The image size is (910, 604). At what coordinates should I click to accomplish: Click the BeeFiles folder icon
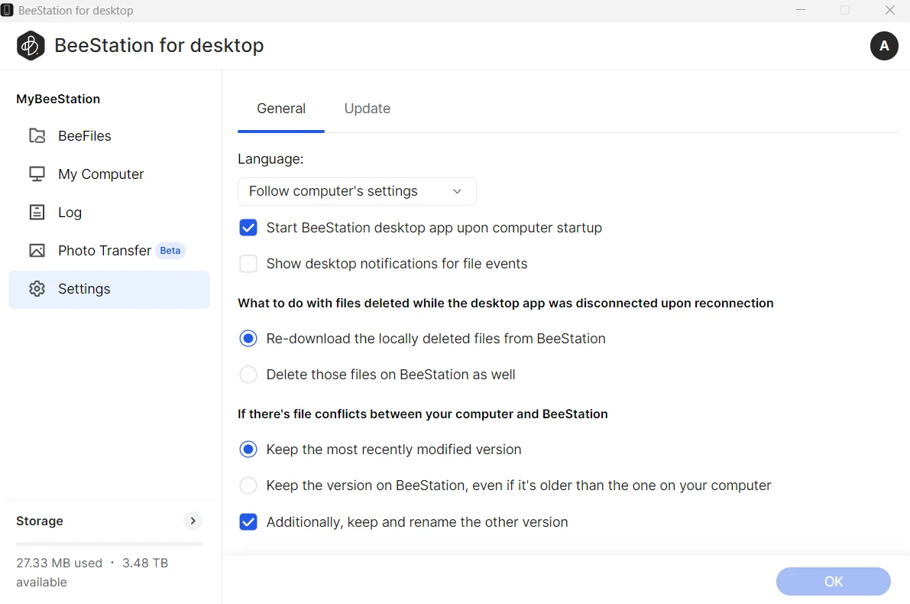coord(37,136)
